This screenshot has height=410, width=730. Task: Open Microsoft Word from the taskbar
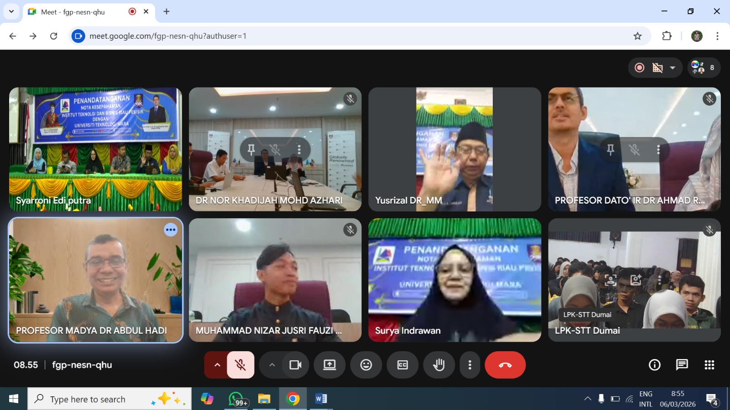click(x=321, y=399)
